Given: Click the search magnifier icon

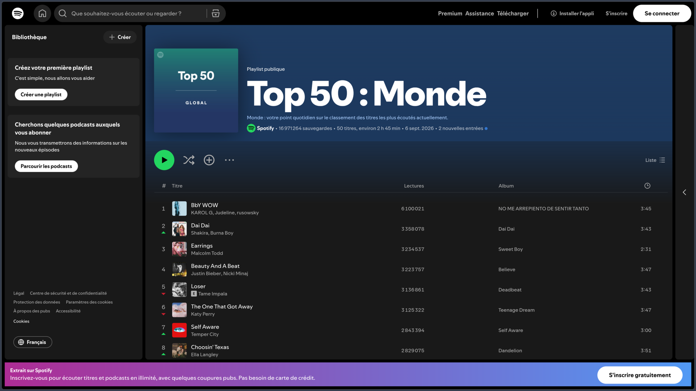Looking at the screenshot, I should coord(63,13).
